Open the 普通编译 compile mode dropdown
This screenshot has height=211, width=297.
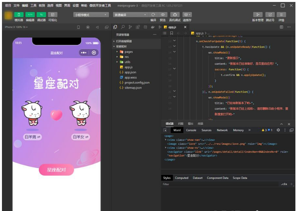(x=131, y=15)
